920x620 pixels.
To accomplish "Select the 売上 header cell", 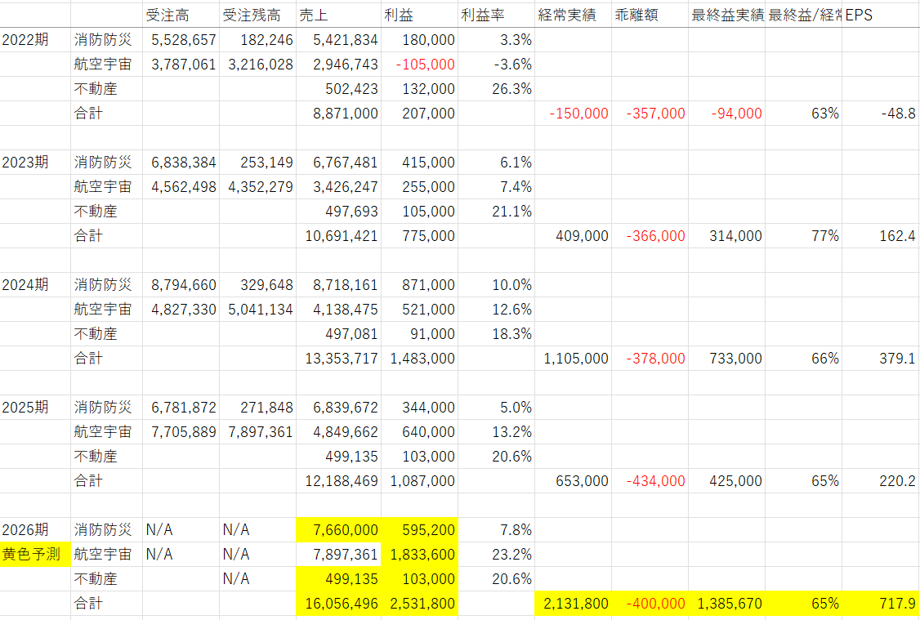I will 338,16.
